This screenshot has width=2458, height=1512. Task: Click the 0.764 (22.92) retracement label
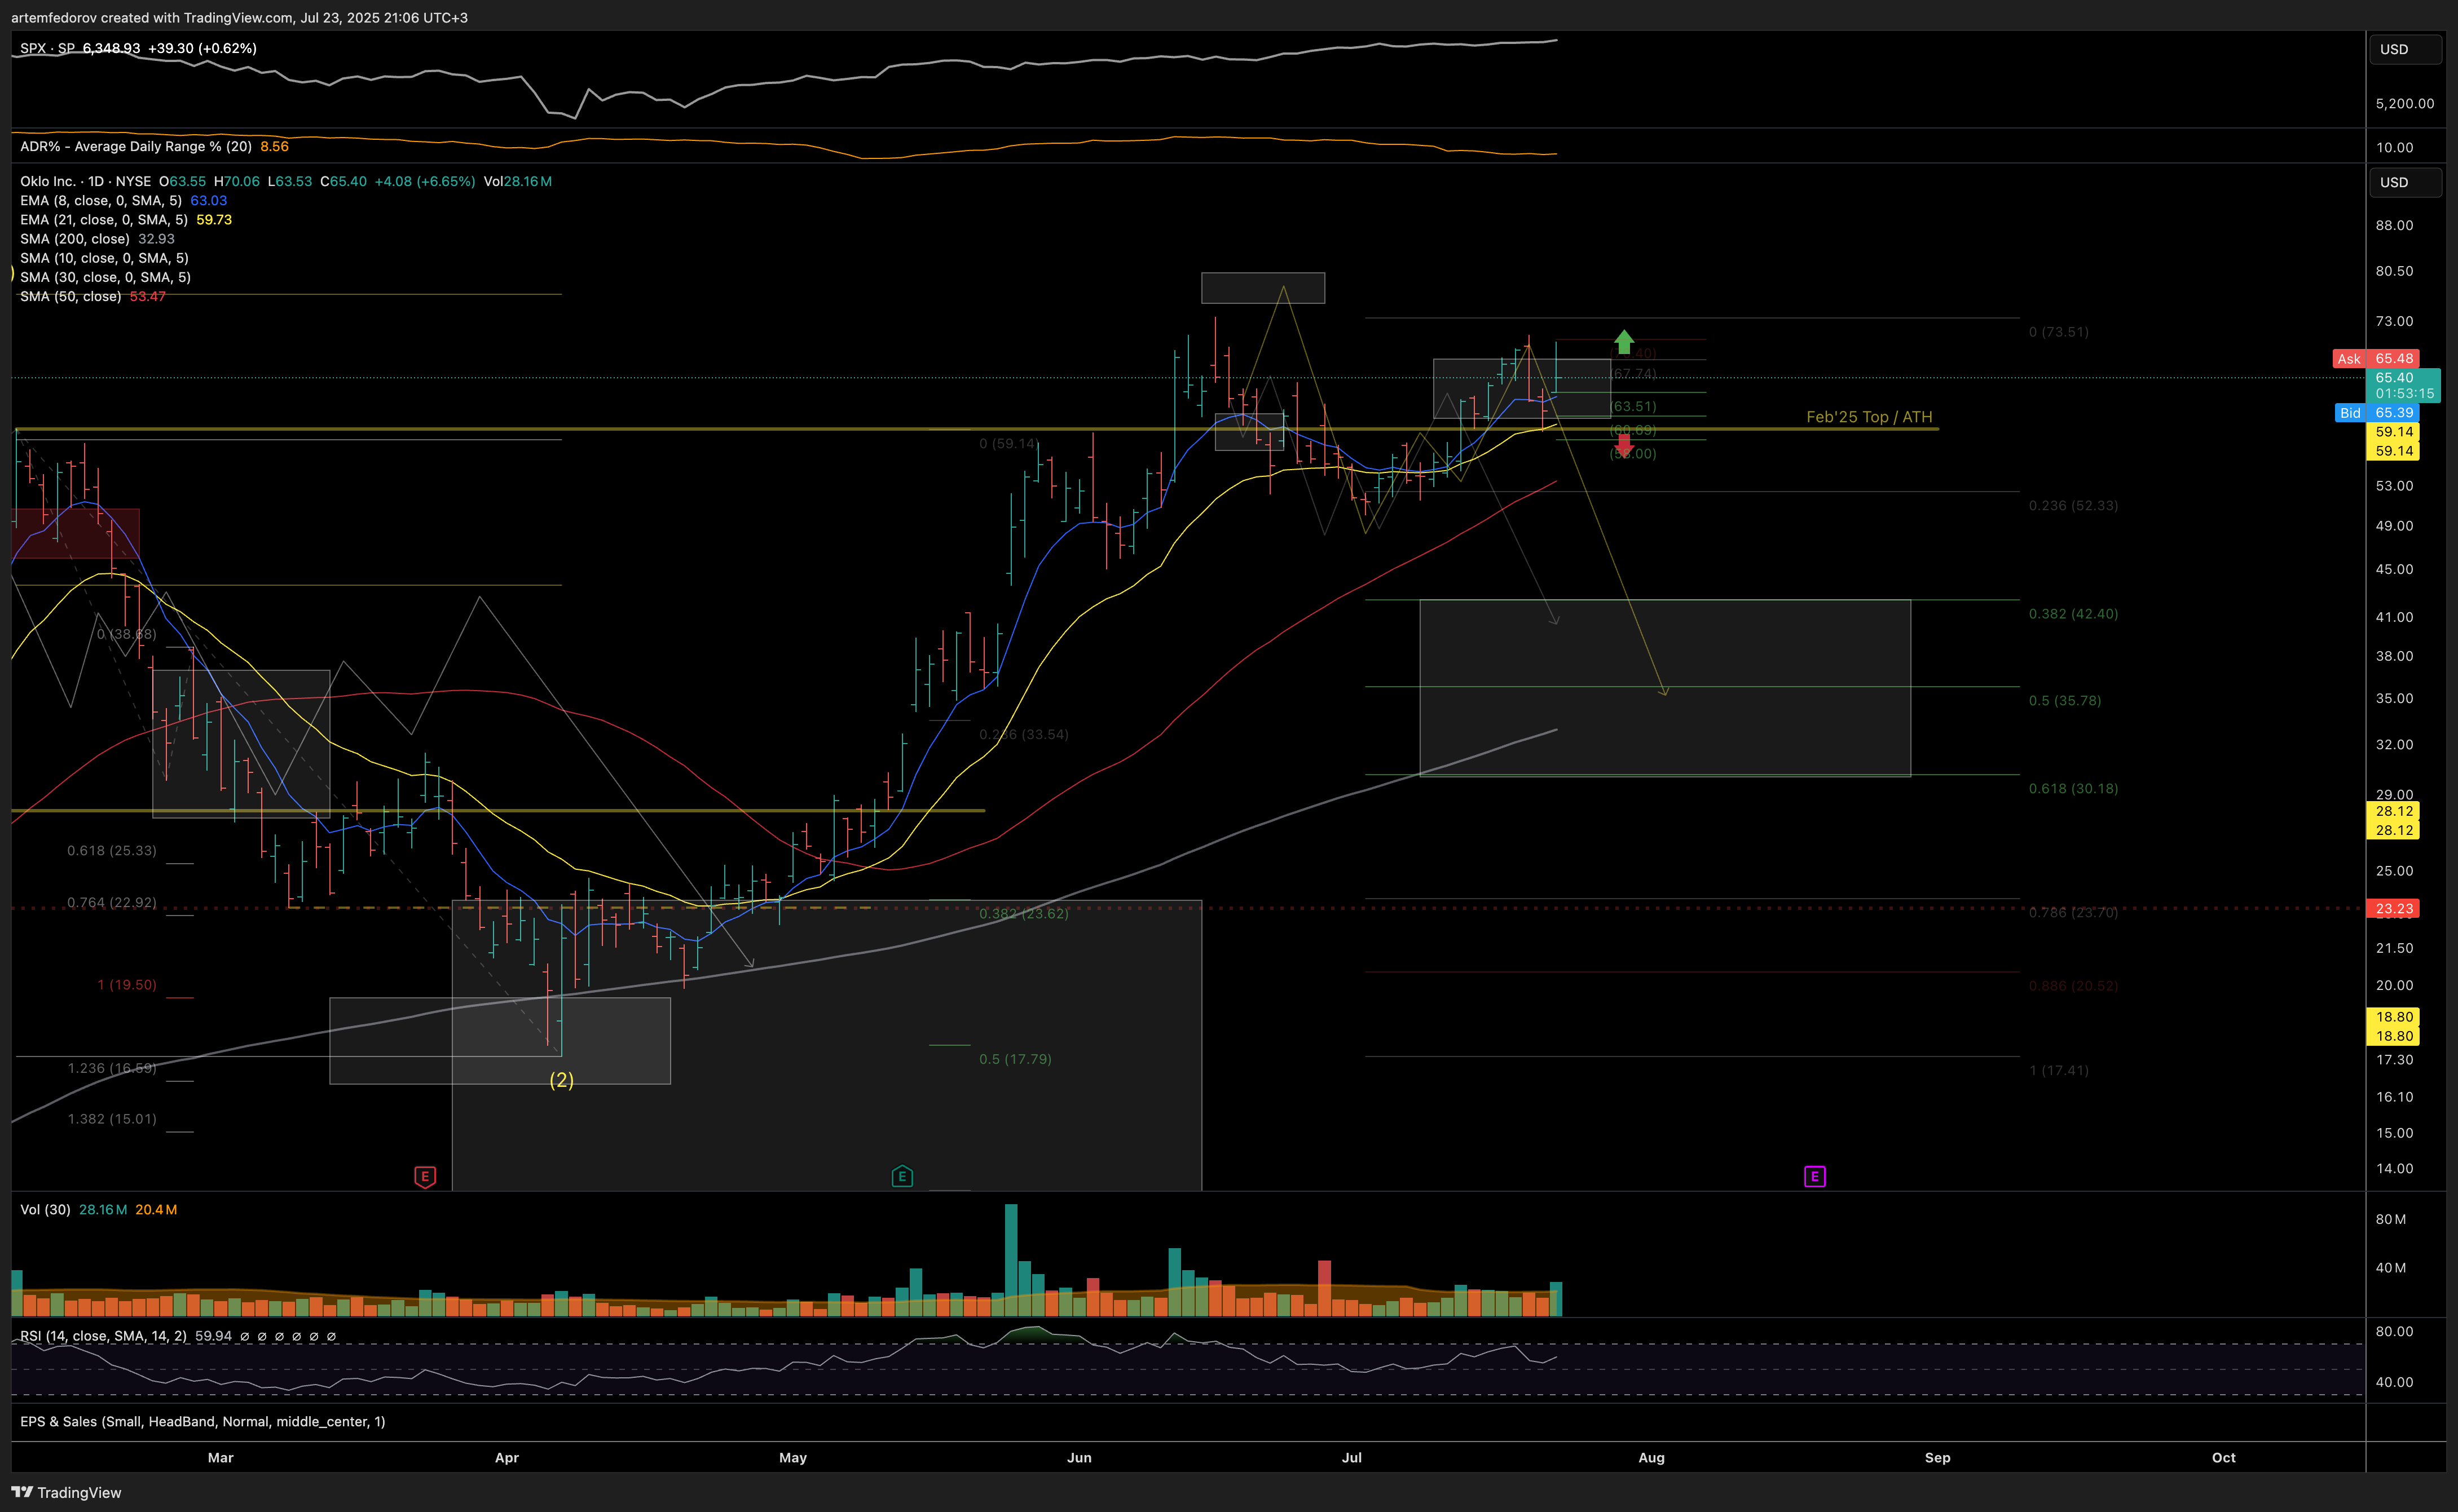tap(112, 903)
